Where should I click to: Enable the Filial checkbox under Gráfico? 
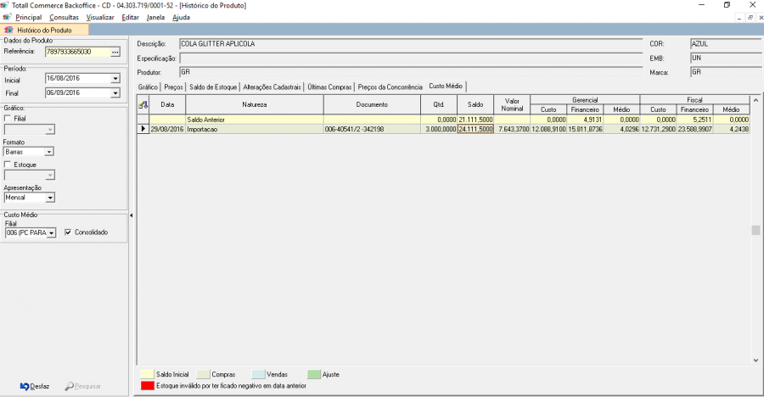[x=8, y=119]
